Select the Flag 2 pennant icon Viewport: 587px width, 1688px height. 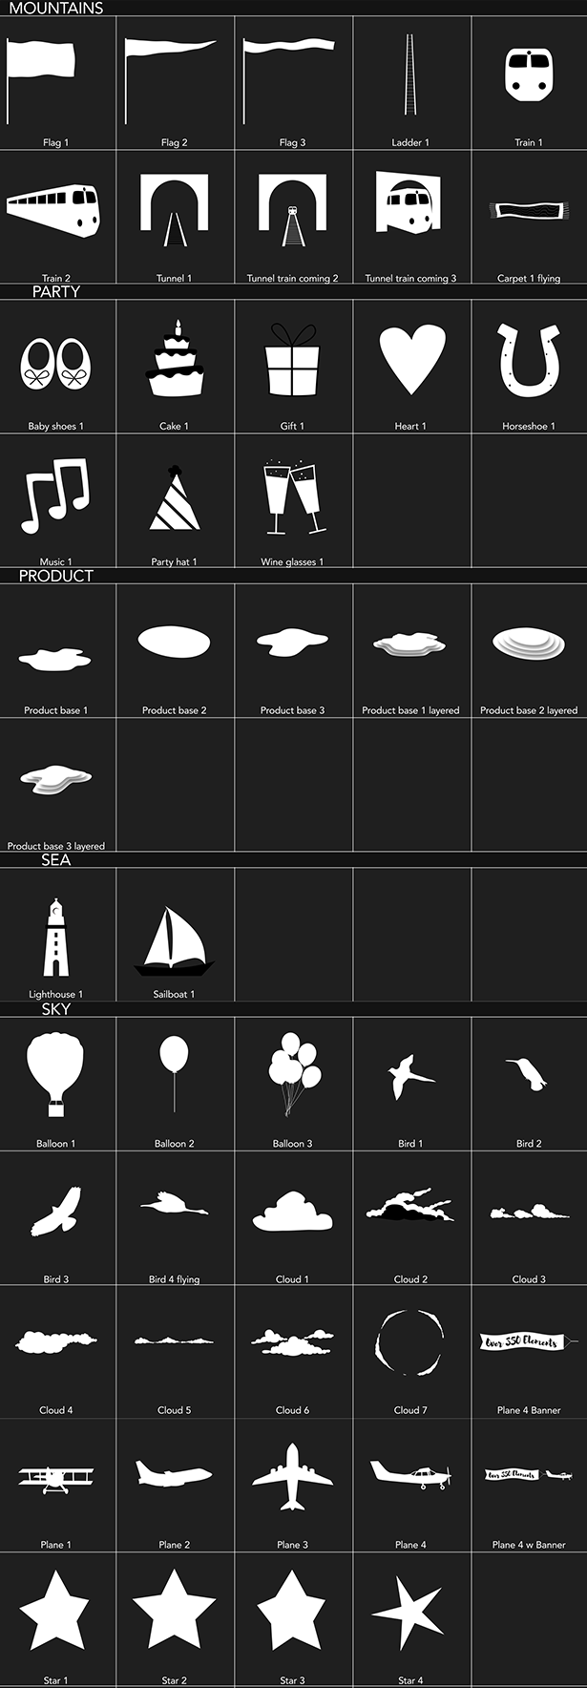(170, 80)
